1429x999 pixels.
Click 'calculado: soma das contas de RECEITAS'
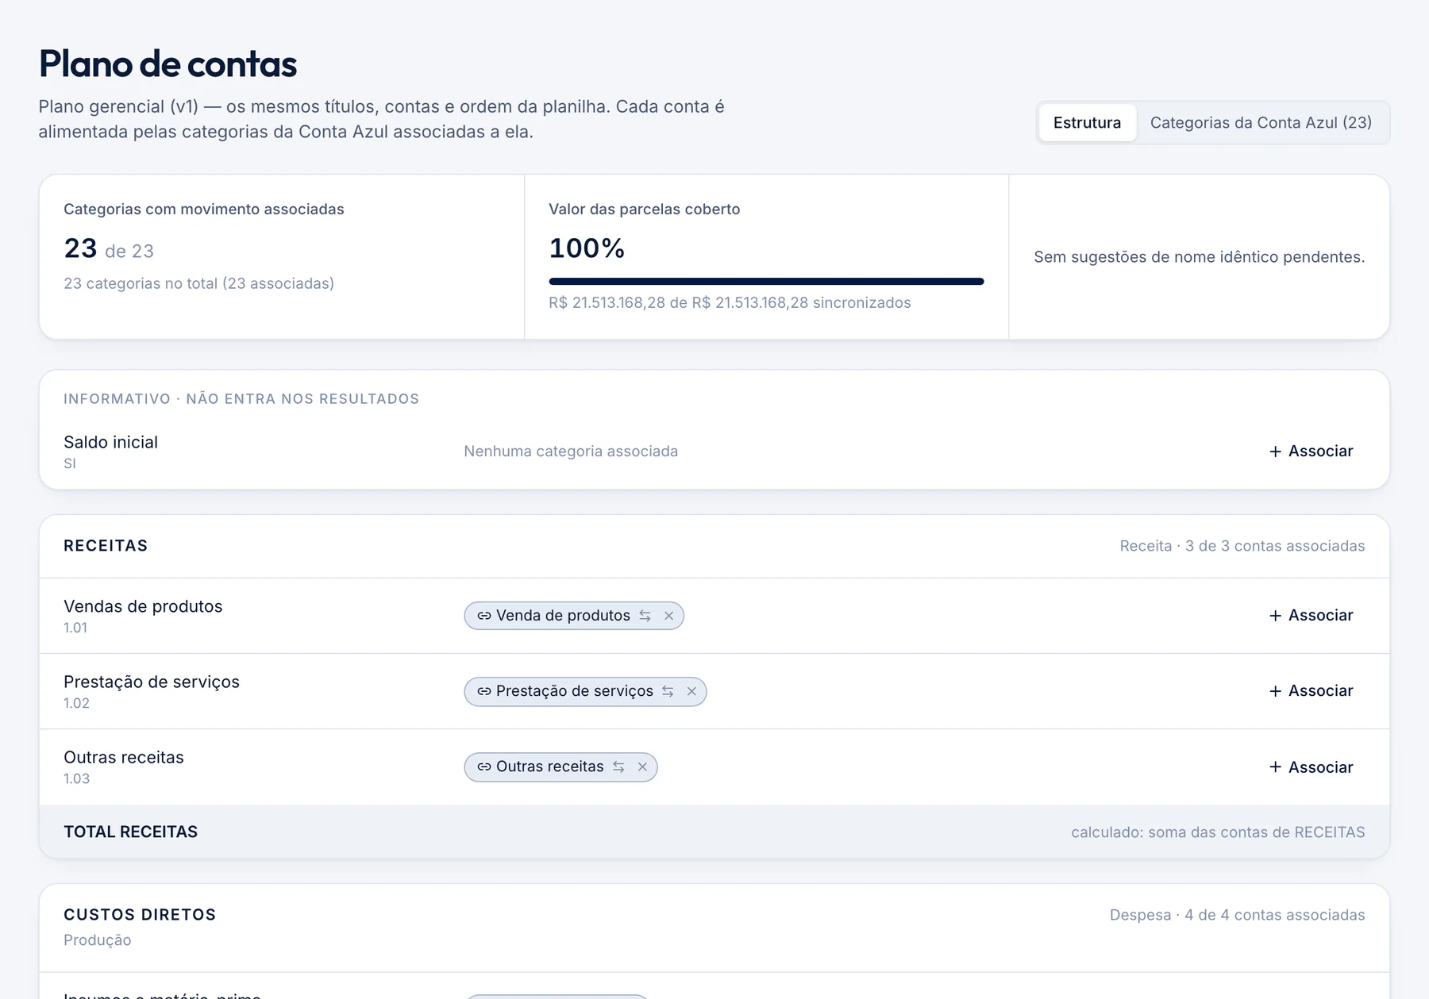1218,832
